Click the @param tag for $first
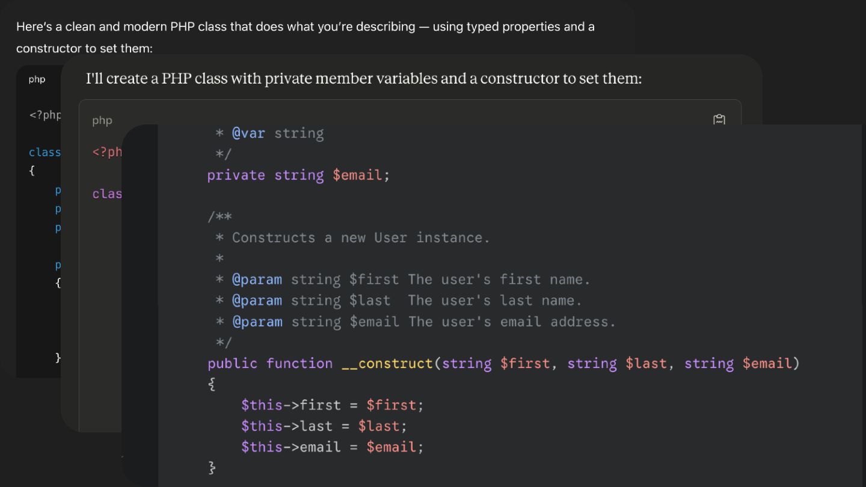This screenshot has height=487, width=866. tap(257, 280)
